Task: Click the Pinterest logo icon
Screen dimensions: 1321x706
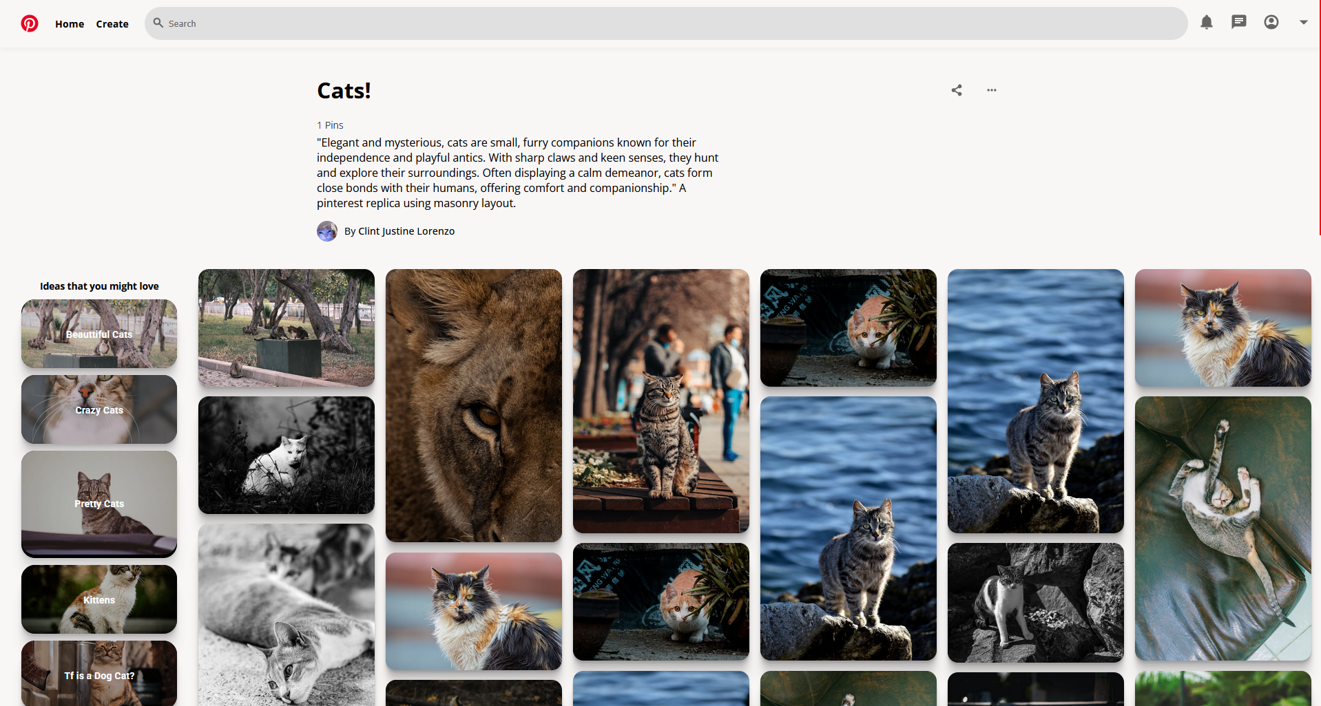Action: coord(30,23)
